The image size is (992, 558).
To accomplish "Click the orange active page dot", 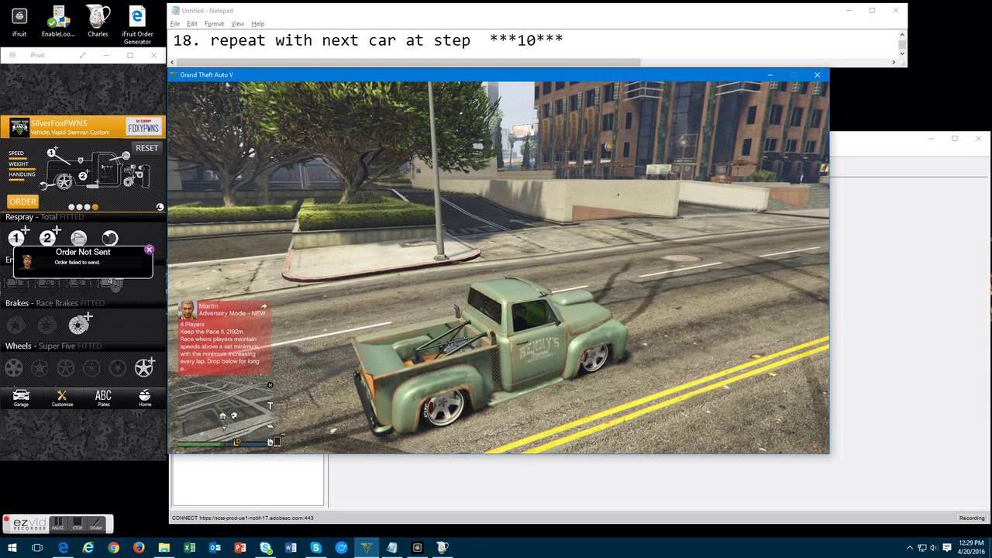I will click(x=95, y=207).
